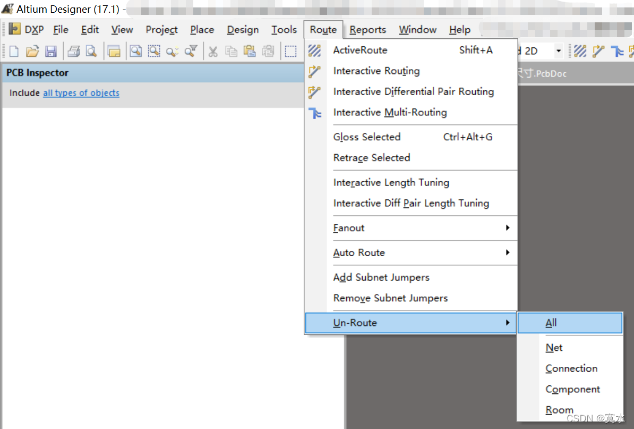Click the PCB Inspector panel header
The height and width of the screenshot is (429, 634).
[x=153, y=73]
